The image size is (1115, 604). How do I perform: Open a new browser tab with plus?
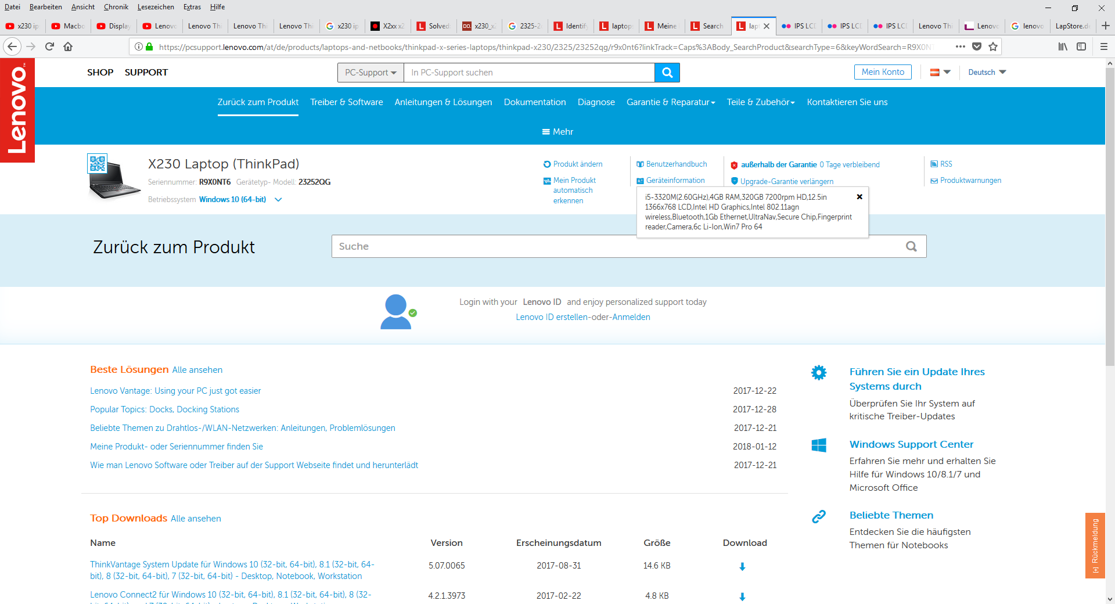coord(1106,26)
